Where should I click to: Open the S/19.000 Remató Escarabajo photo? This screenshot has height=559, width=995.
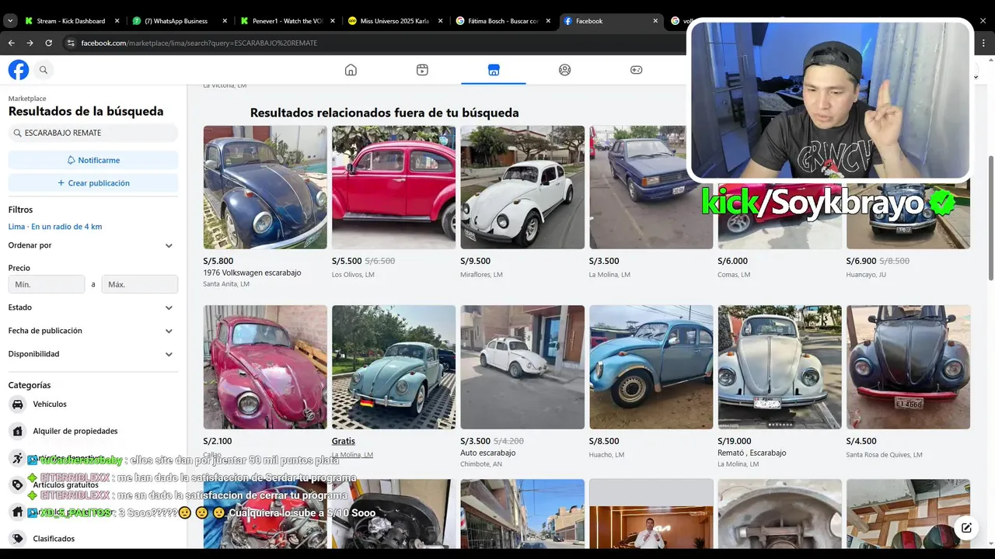pos(780,367)
